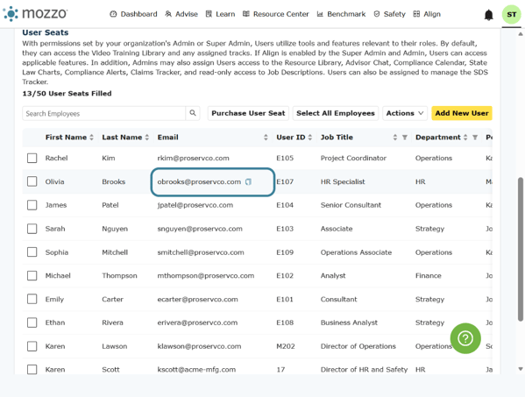Image resolution: width=525 pixels, height=397 pixels.
Task: Sort by the First Name column
Action: 91,138
